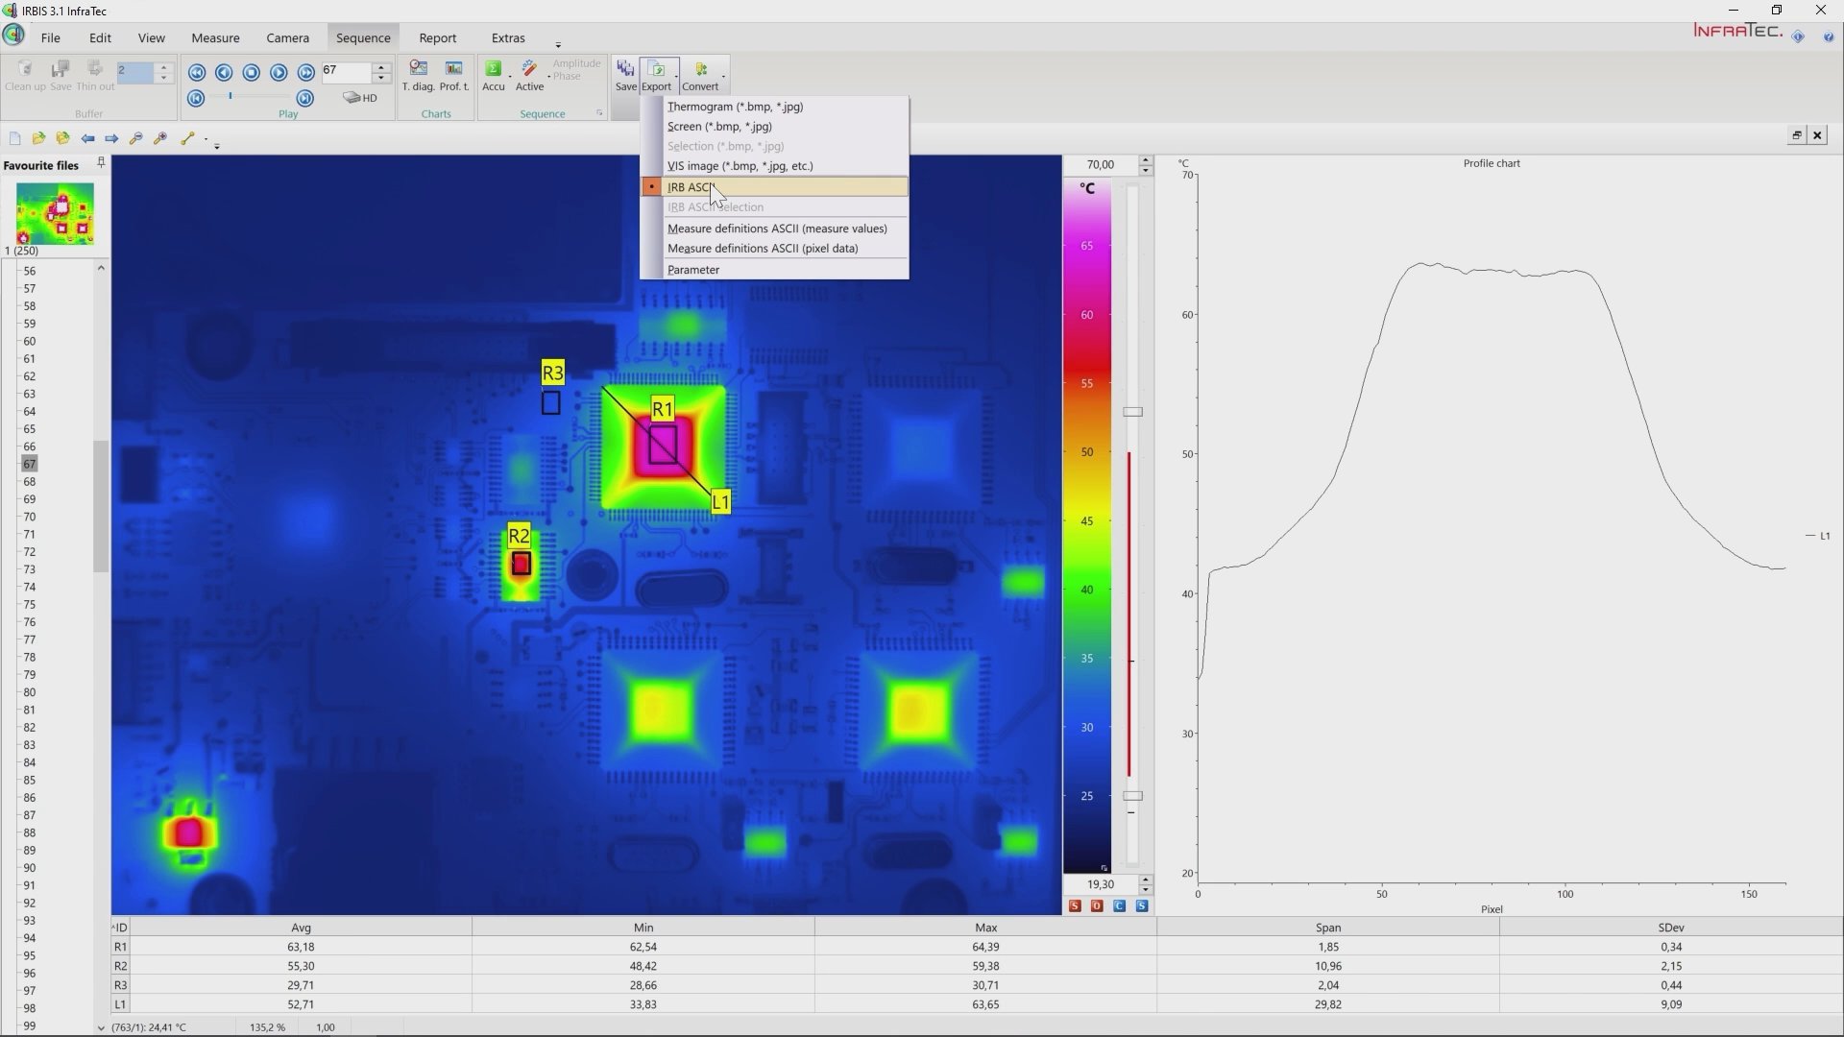Toggle the HD disk playback option
Screen dimensions: 1844x1037
[x=361, y=98]
